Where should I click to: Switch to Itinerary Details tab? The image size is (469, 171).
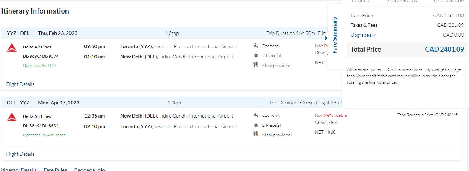coord(19,169)
